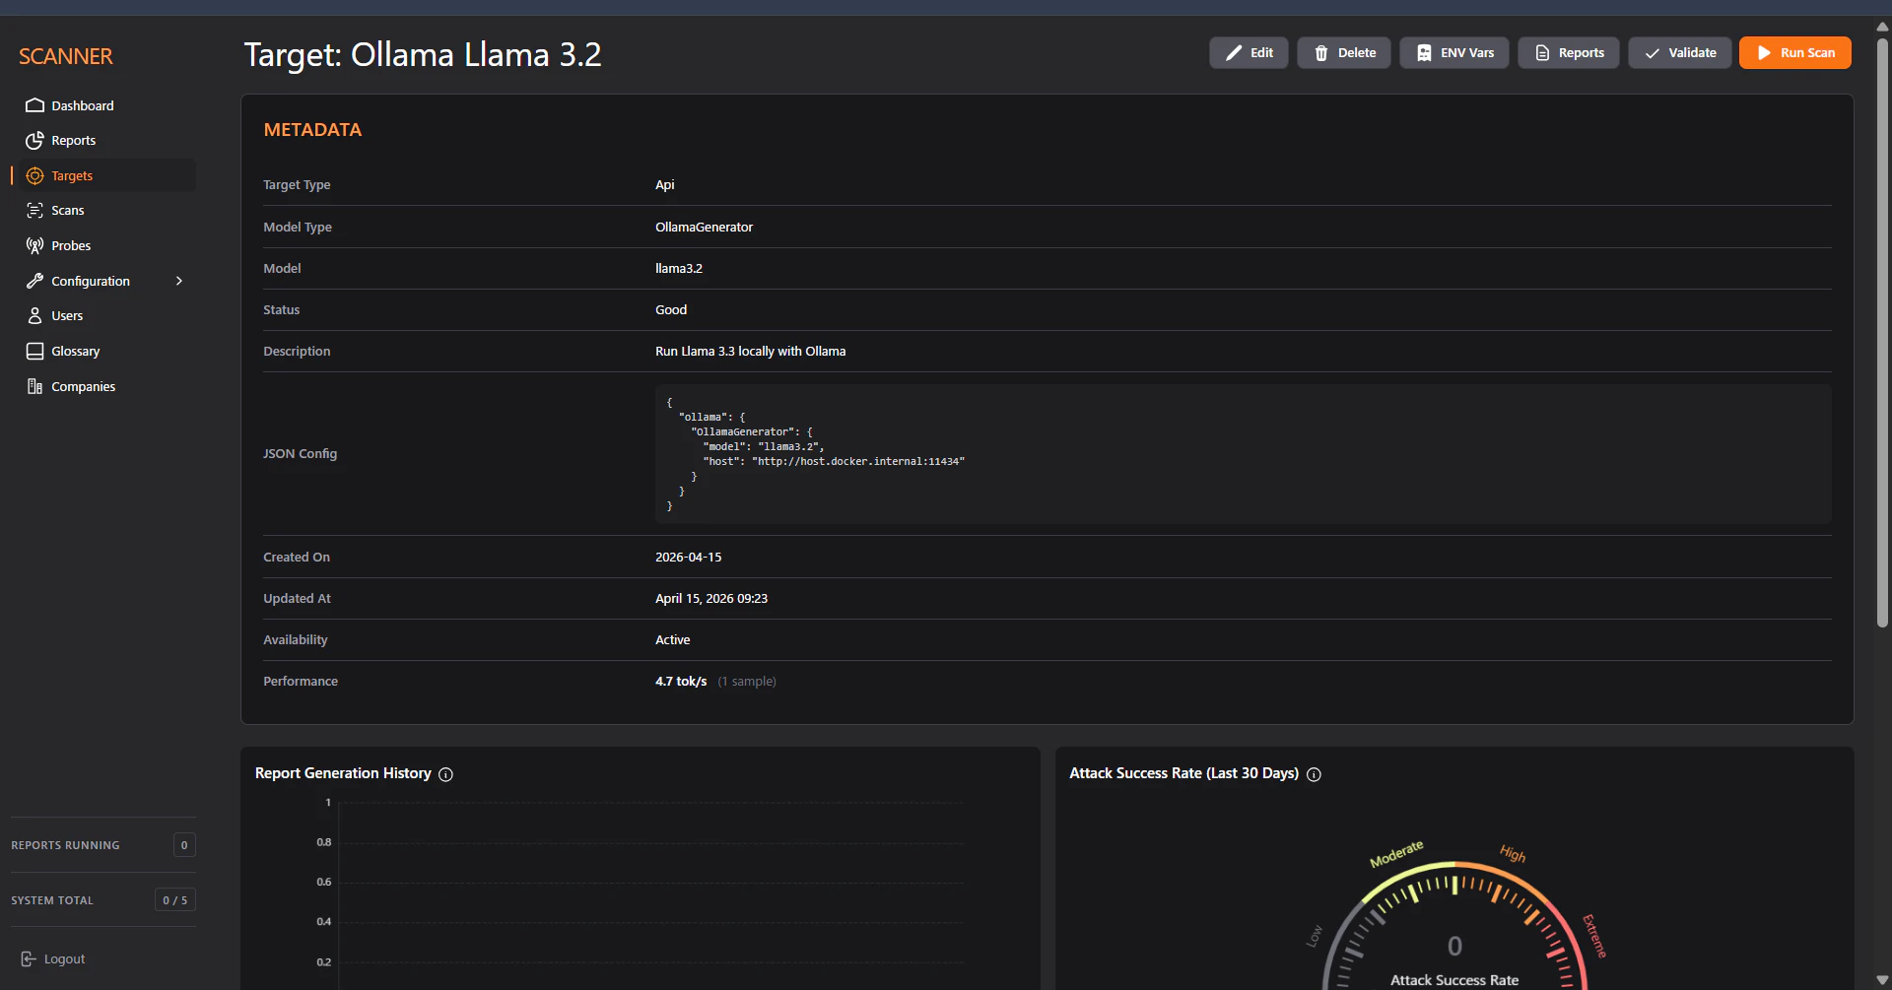This screenshot has width=1892, height=990.
Task: Expand the Configuration submenu chevron
Action: (179, 281)
